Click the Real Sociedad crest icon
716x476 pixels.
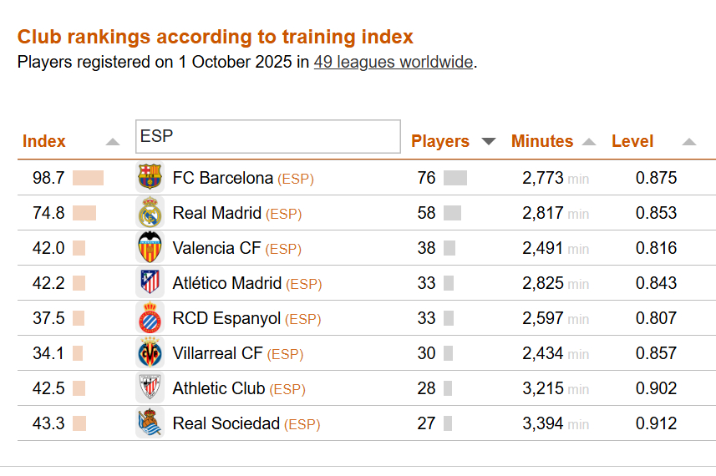[150, 423]
